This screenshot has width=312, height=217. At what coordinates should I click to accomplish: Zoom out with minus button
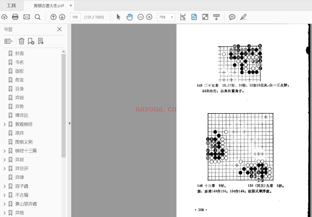pyautogui.click(x=140, y=17)
